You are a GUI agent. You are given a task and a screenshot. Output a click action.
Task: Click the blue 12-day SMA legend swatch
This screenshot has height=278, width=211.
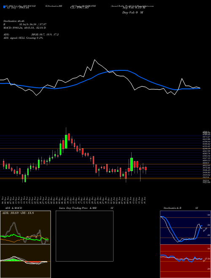[x=4, y=7]
